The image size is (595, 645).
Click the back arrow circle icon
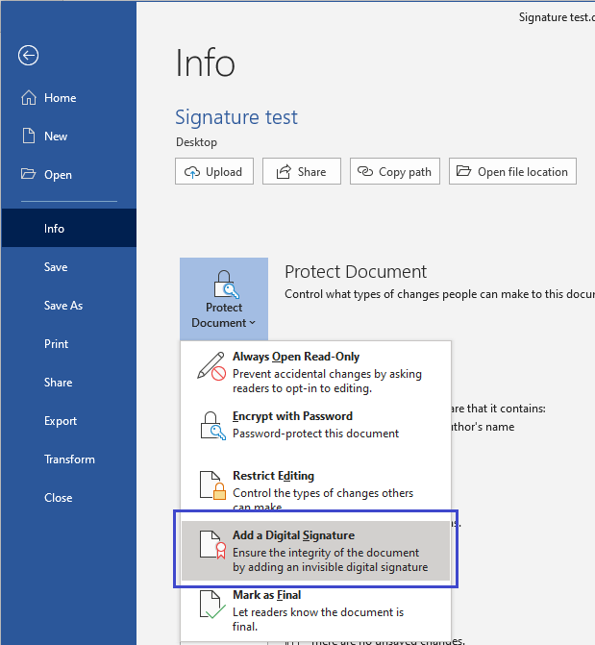(x=29, y=55)
